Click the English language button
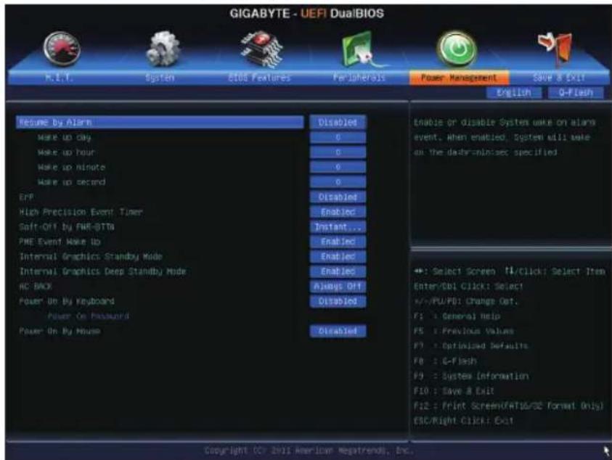Screen dimensions: 612x460 click(x=514, y=93)
